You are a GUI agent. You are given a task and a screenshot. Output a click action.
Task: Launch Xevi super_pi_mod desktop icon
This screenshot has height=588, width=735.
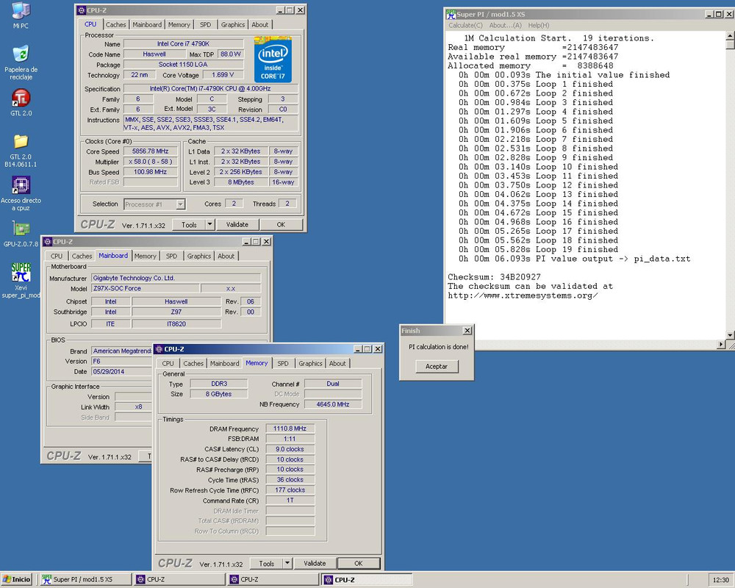[x=21, y=280]
